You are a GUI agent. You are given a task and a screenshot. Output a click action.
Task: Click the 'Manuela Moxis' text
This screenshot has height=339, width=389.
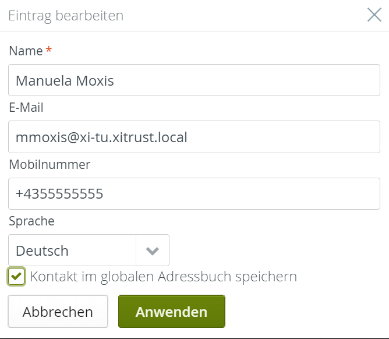(65, 80)
